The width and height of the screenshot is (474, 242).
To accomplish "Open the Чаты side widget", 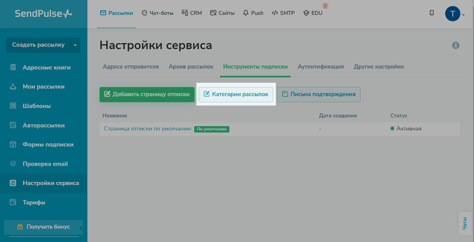I will click(x=465, y=224).
